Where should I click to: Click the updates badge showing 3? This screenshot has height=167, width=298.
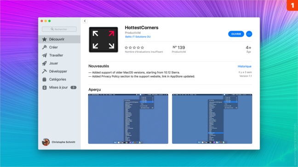click(x=74, y=87)
